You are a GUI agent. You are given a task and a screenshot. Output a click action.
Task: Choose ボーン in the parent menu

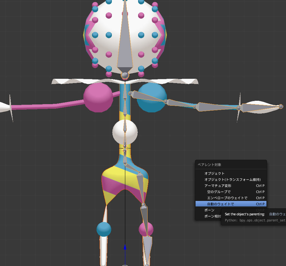[209, 210]
